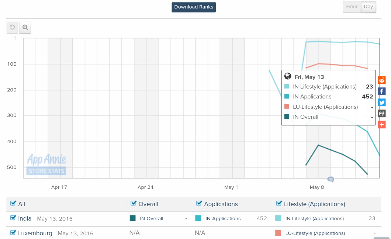The height and width of the screenshot is (239, 391).
Task: Switch to Day view
Action: tap(368, 7)
